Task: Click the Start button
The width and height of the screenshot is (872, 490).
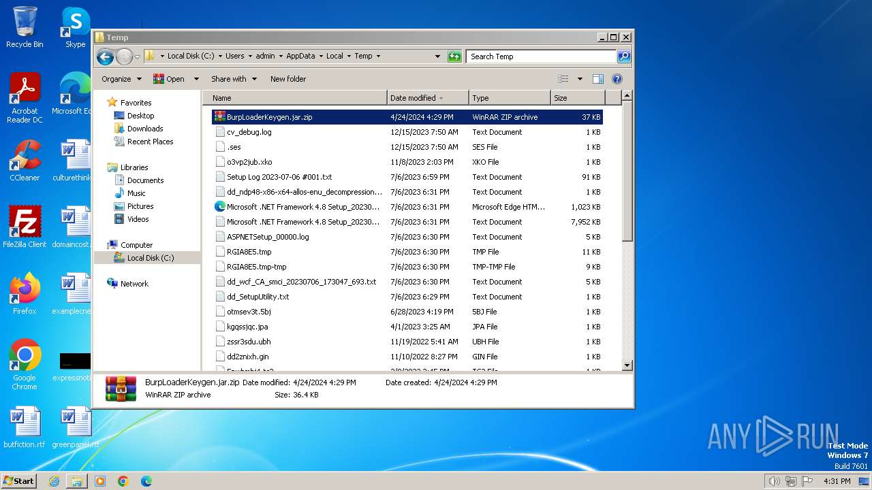Action: [x=19, y=480]
